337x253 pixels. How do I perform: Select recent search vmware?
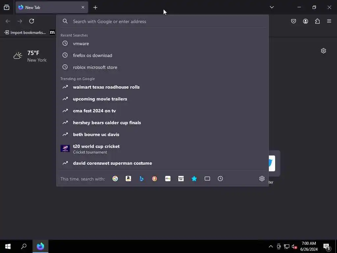(163, 43)
